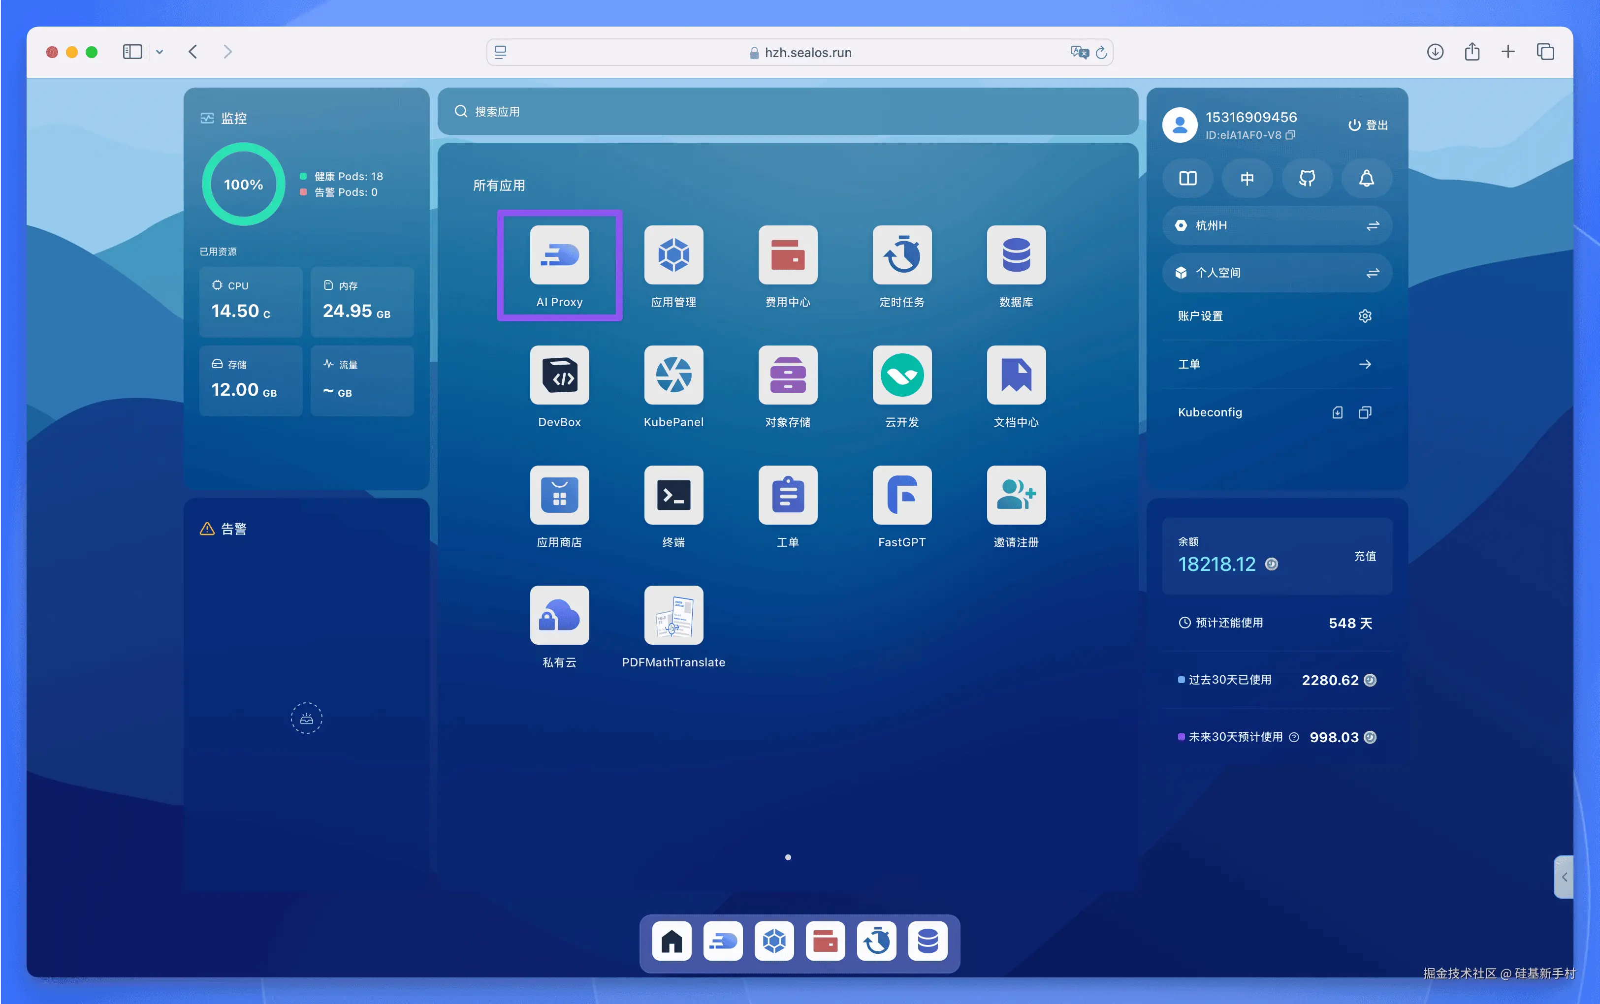Image resolution: width=1600 pixels, height=1004 pixels.
Task: Switch region using 杭州H selector
Action: tap(1277, 226)
